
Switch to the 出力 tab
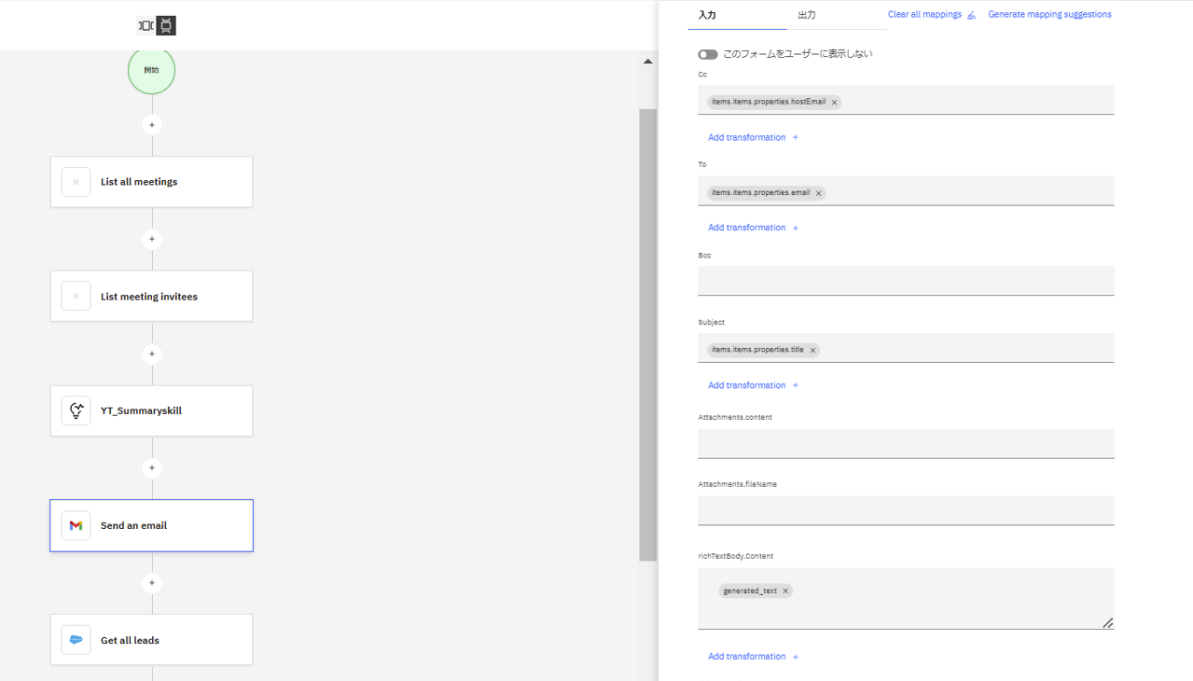(x=807, y=15)
